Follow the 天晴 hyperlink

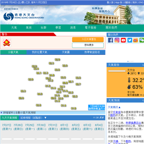click(x=116, y=141)
